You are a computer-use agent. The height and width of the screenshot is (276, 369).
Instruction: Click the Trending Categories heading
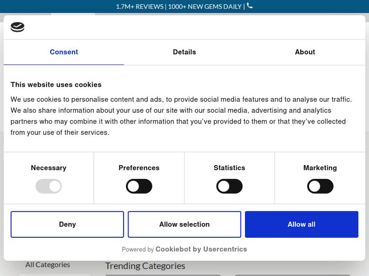point(145,266)
